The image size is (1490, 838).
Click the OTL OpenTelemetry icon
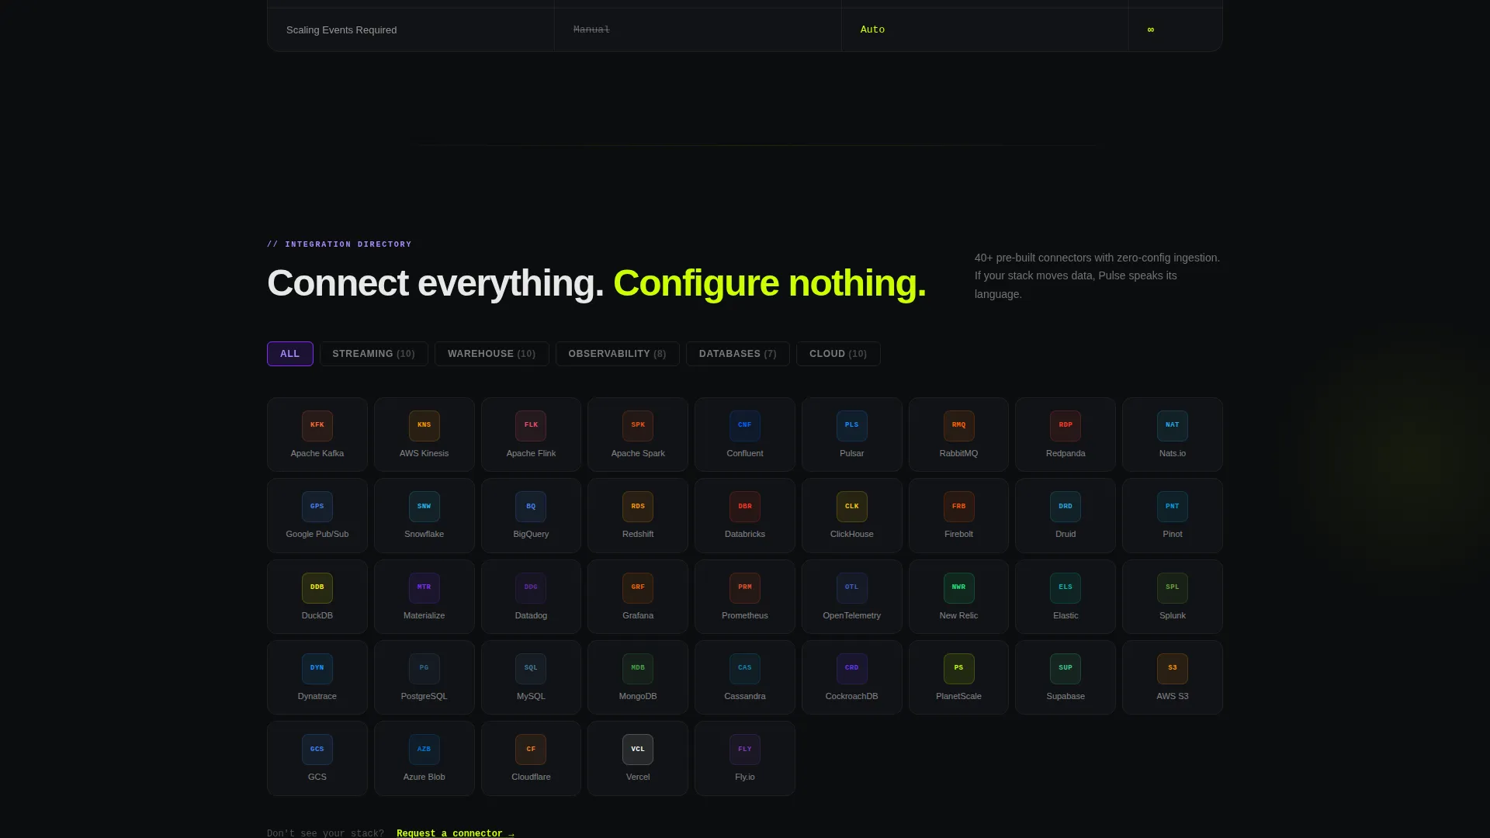pos(852,587)
